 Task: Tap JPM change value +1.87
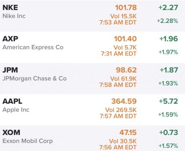[x=169, y=70]
